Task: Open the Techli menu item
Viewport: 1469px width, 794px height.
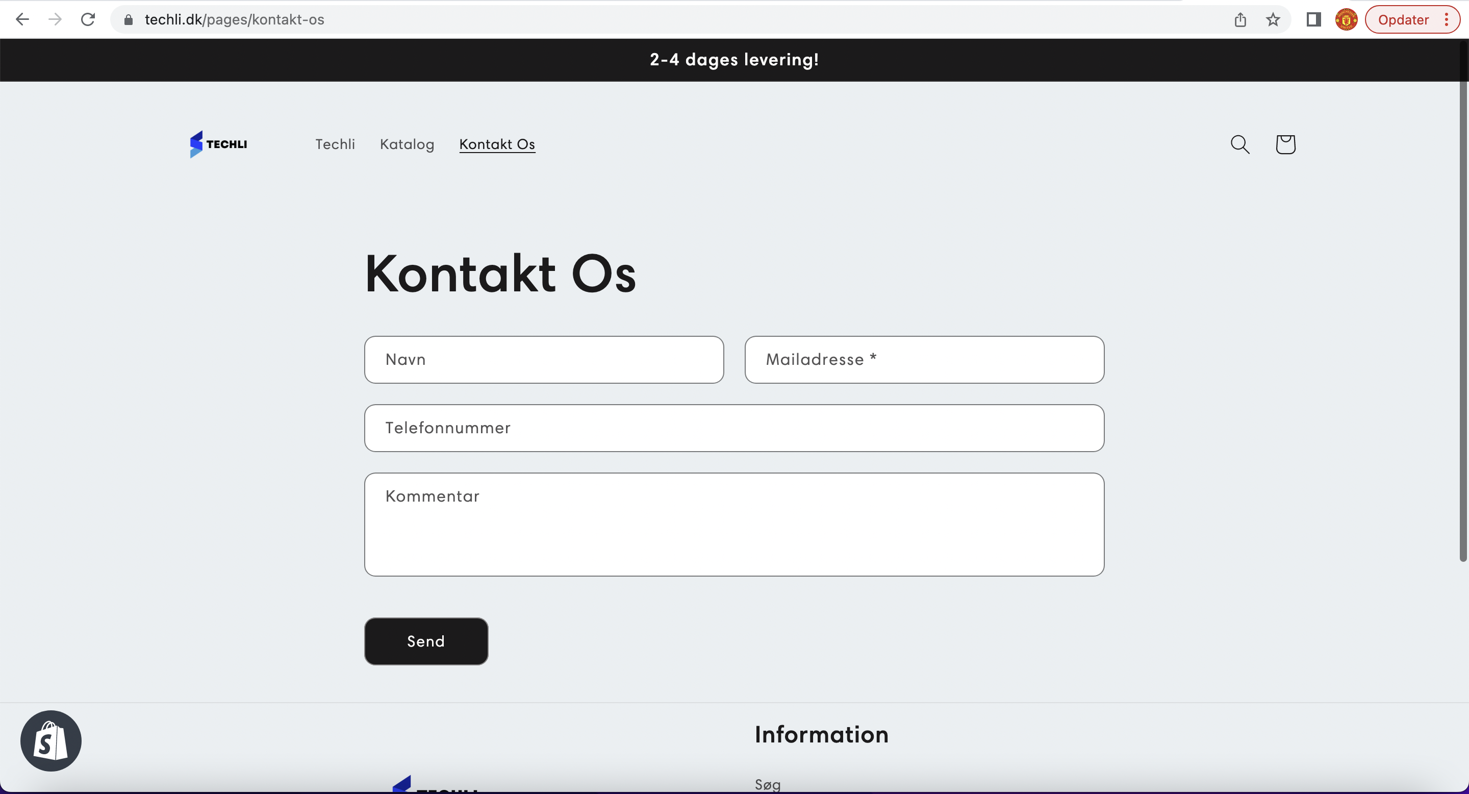Action: pyautogui.click(x=335, y=144)
